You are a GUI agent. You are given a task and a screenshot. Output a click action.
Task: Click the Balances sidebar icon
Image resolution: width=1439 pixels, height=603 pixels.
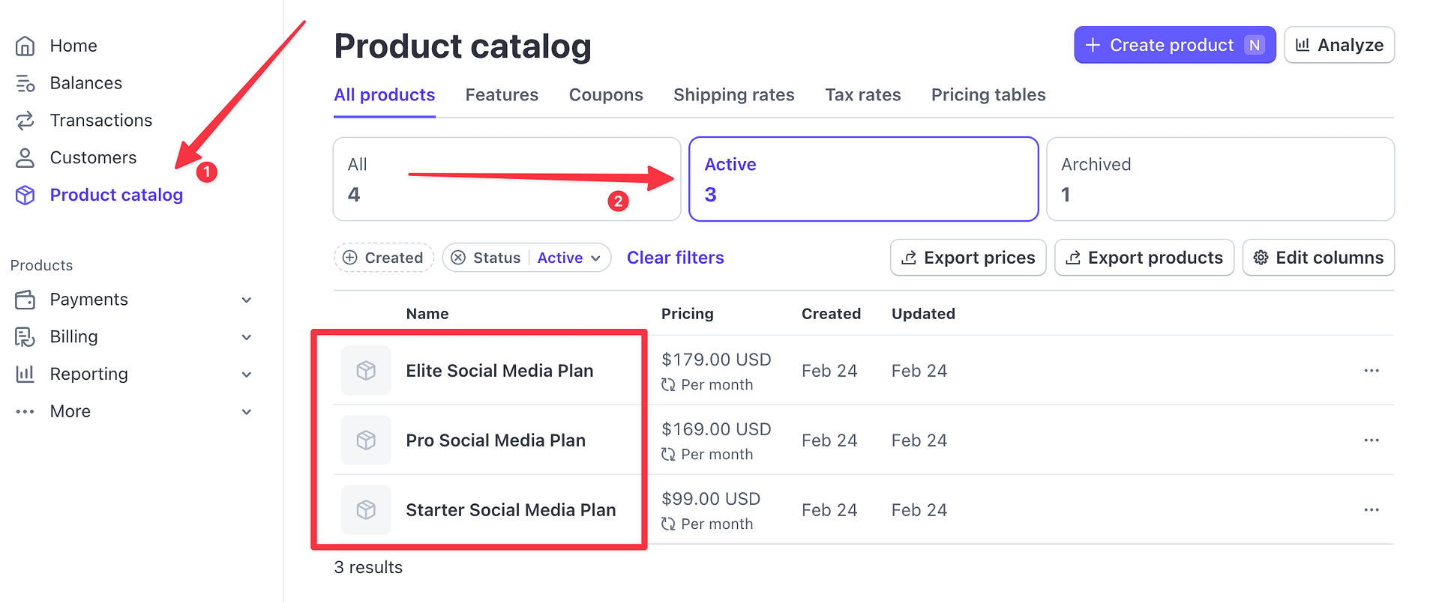pos(25,83)
